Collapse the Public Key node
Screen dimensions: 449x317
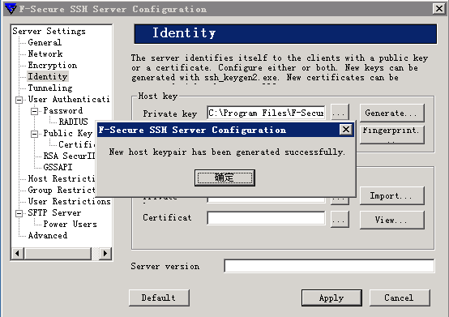tap(34, 134)
